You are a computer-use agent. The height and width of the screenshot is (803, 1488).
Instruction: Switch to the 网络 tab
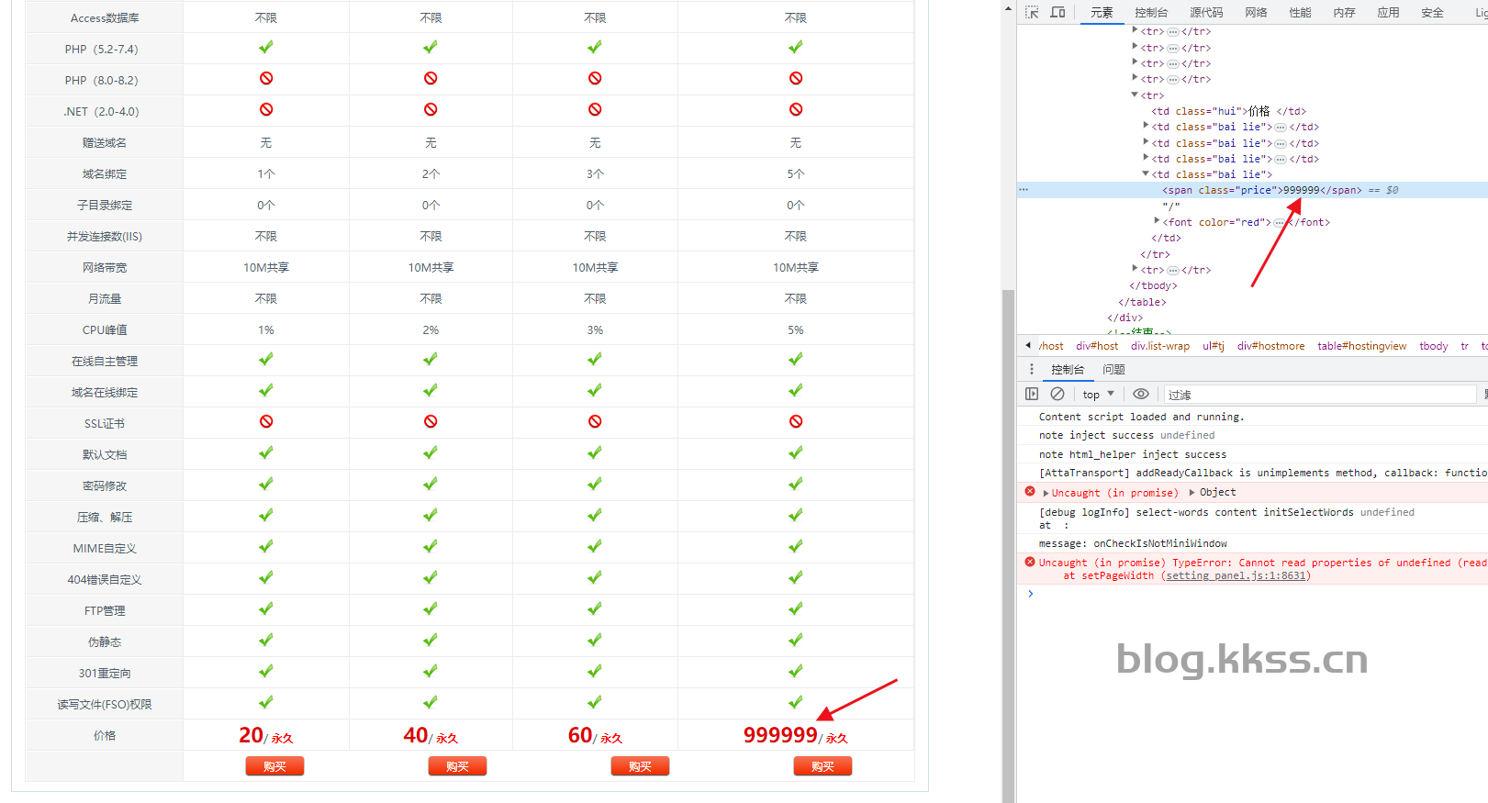(x=1256, y=12)
